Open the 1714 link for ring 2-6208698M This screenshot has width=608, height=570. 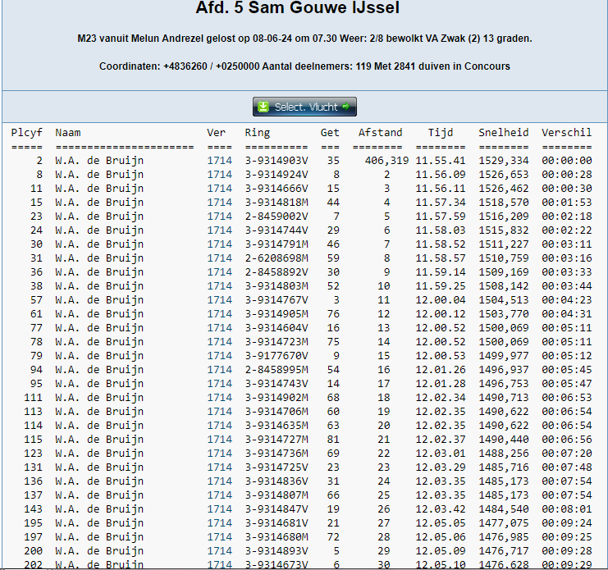tap(219, 258)
